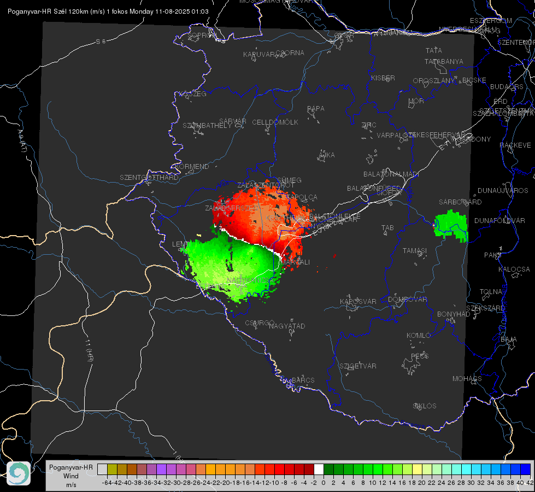Click the KAPUVAR city label

(x=259, y=54)
